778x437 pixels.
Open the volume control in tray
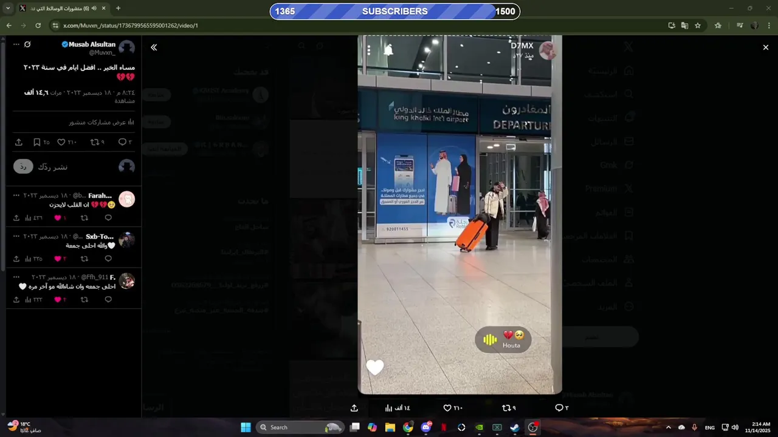(x=735, y=427)
